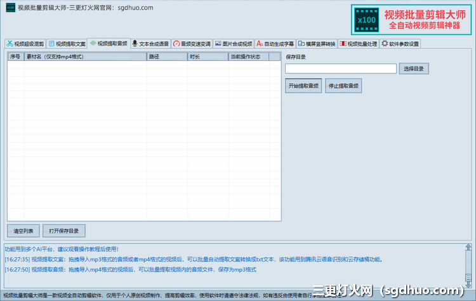Click the 视频批量剪辑大师 banner at top right

tap(411, 20)
